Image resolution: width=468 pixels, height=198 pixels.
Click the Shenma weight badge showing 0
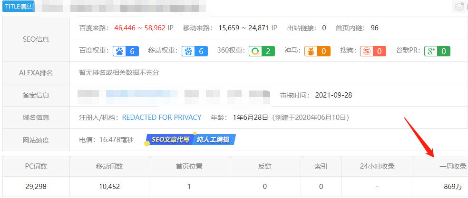[317, 51]
